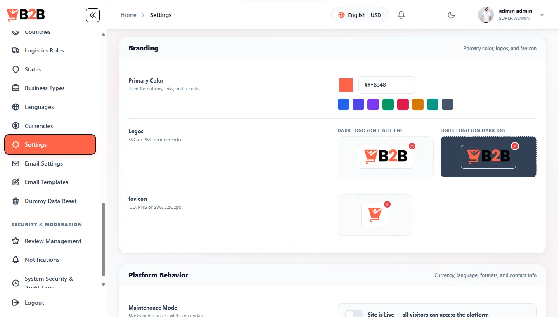Click Review Management star icon
The image size is (559, 317).
tap(16, 241)
